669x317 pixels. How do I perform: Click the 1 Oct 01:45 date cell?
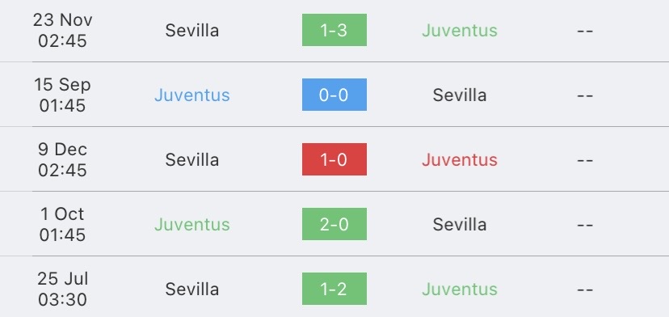click(62, 224)
